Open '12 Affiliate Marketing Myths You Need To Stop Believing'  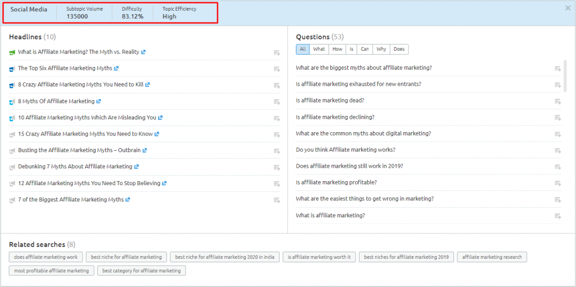(x=89, y=183)
